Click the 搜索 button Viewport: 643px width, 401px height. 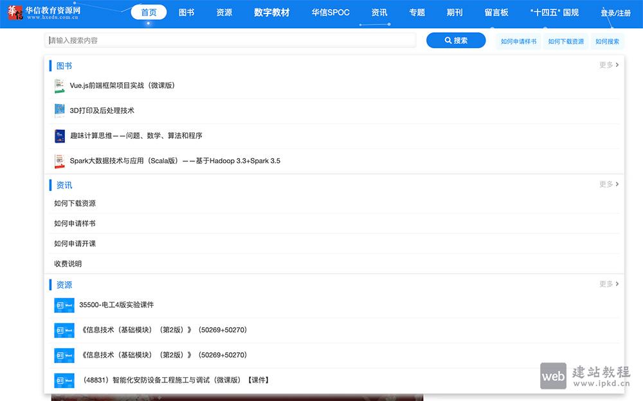[x=456, y=40]
